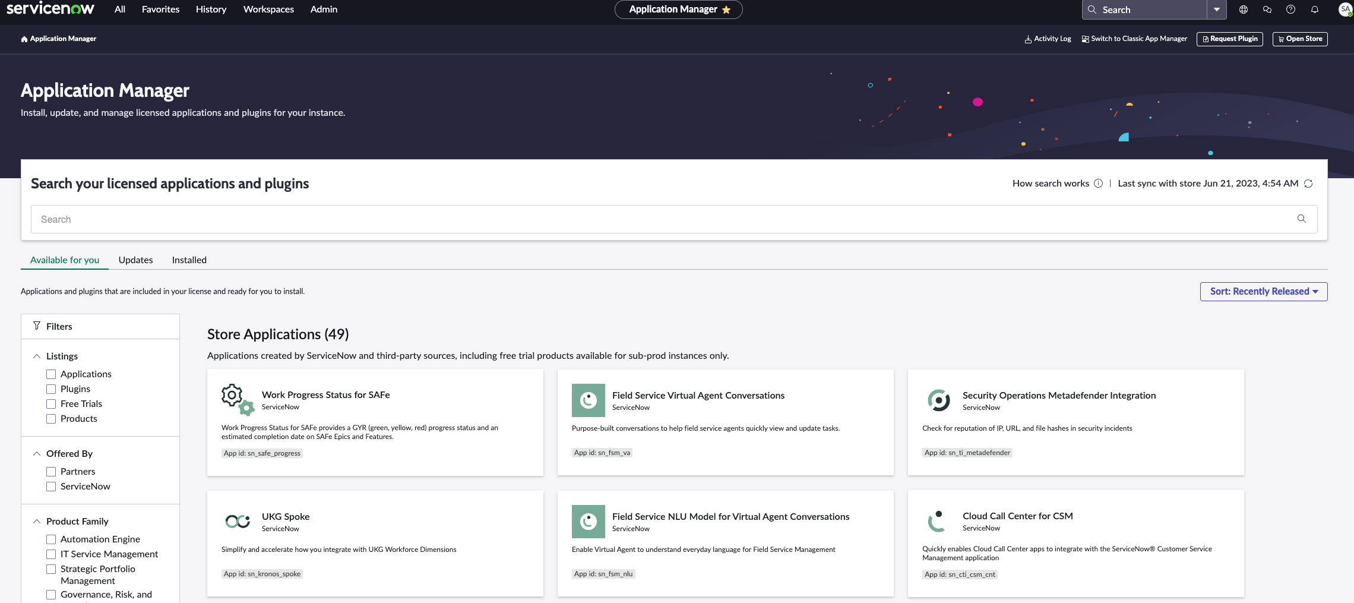Collapse the Listings filter section
The height and width of the screenshot is (603, 1354).
tap(37, 356)
